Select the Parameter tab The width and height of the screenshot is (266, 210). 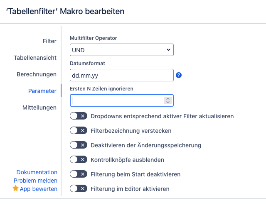[42, 91]
